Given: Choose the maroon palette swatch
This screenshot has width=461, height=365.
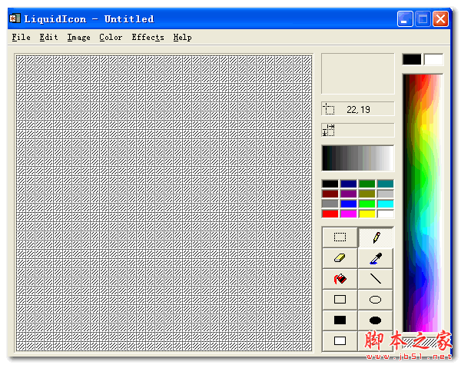Looking at the screenshot, I should tap(330, 194).
